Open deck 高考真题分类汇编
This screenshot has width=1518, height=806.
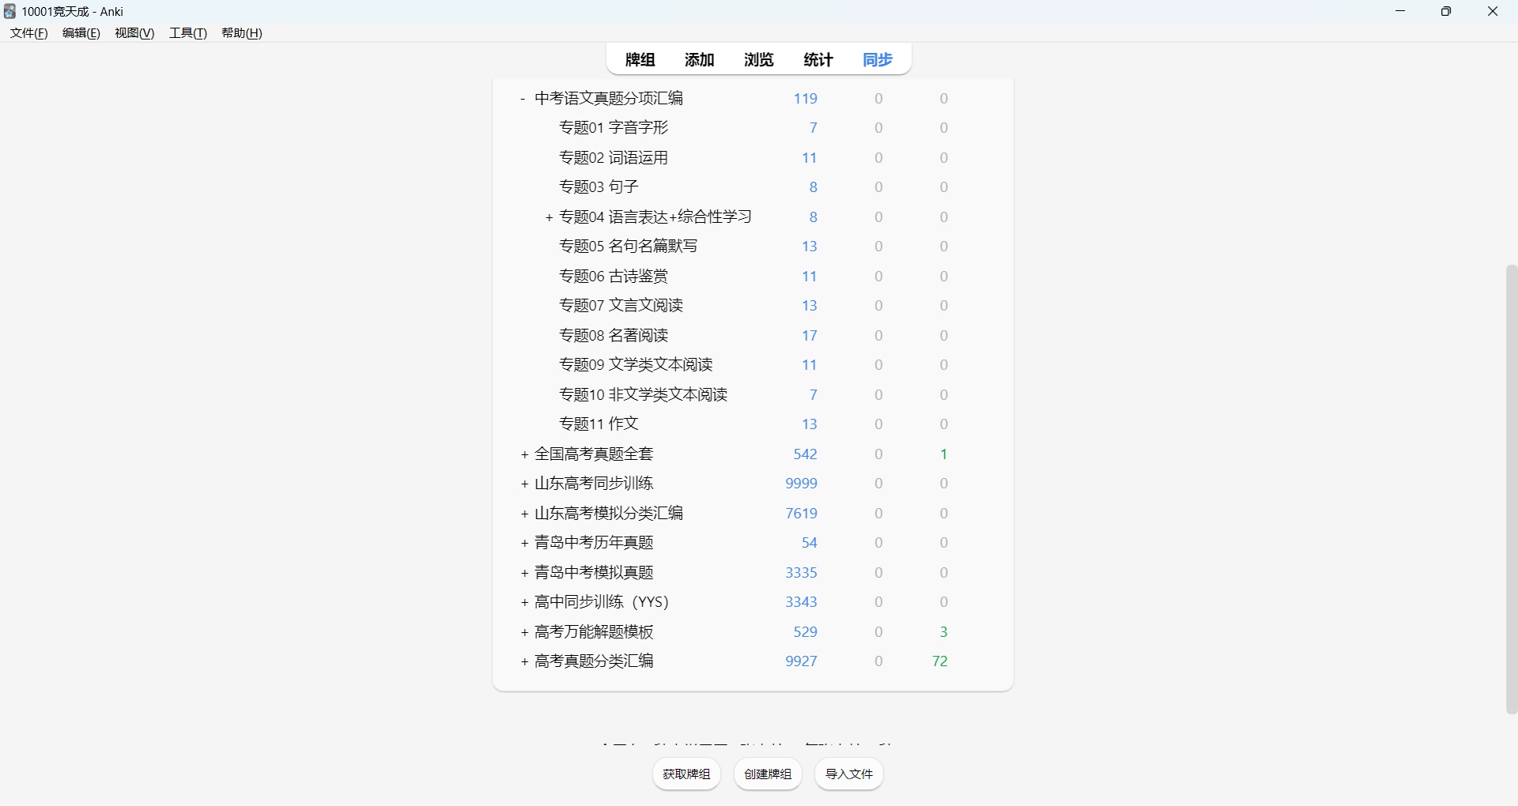594,661
